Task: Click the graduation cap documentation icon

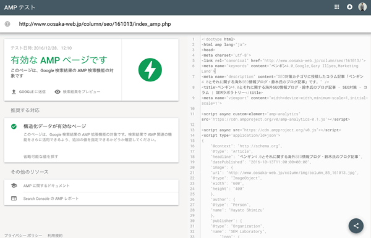Action: coord(14,186)
